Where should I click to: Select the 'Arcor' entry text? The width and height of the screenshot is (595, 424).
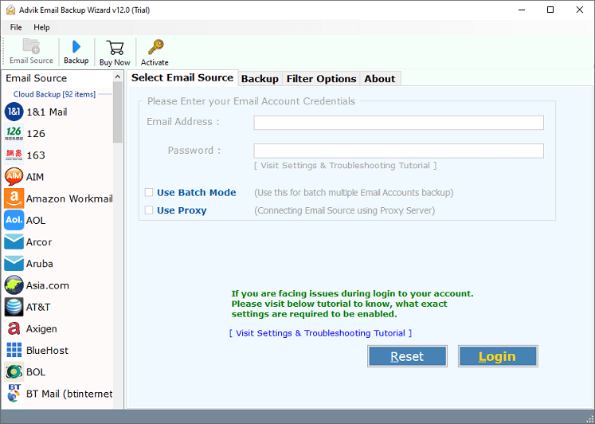pos(39,242)
